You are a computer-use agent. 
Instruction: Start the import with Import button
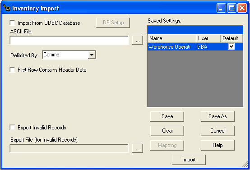189,160
